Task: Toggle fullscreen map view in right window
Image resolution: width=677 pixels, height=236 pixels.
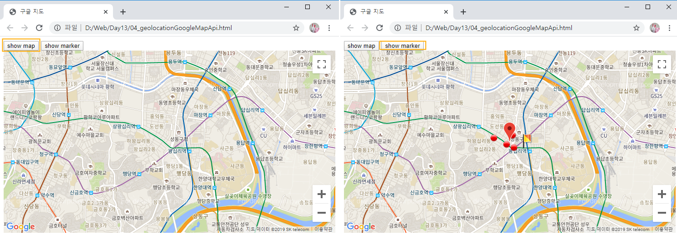Action: (x=662, y=64)
